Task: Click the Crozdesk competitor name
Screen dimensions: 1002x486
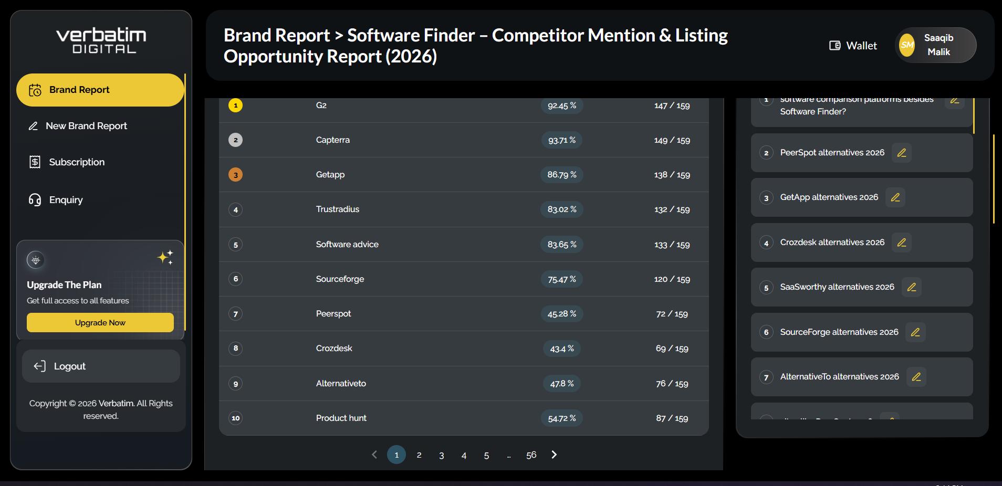Action: pyautogui.click(x=334, y=348)
